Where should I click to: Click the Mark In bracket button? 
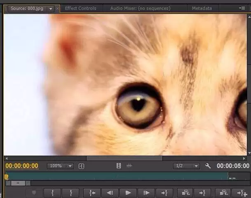click(53, 193)
